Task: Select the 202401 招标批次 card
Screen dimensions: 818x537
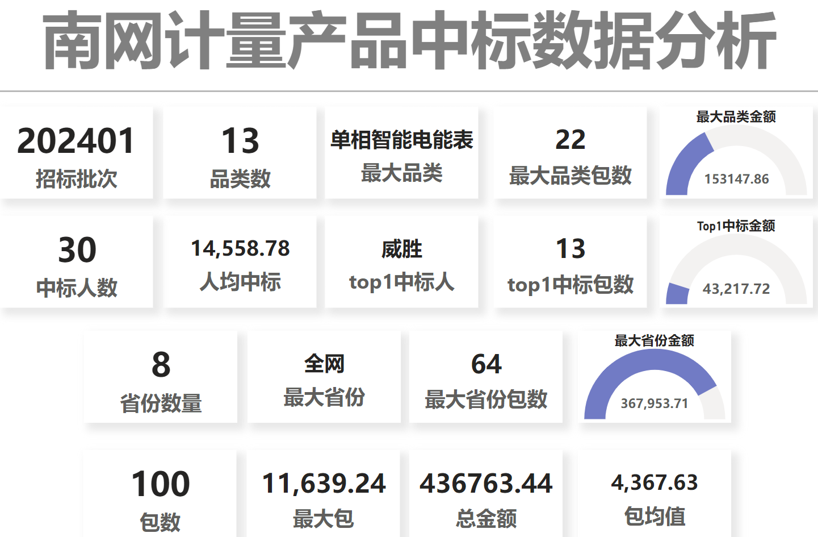Action: [77, 153]
